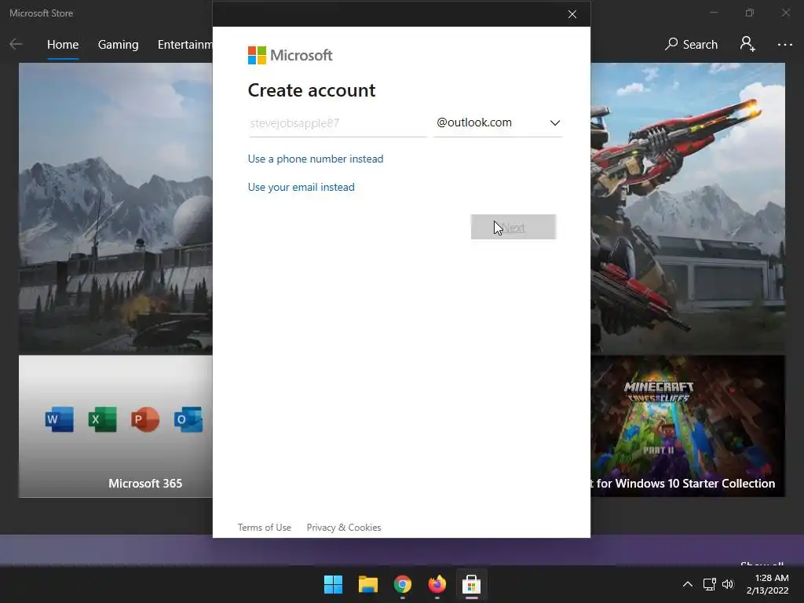Open Search in Microsoft Store
The width and height of the screenshot is (804, 603).
[x=691, y=45]
